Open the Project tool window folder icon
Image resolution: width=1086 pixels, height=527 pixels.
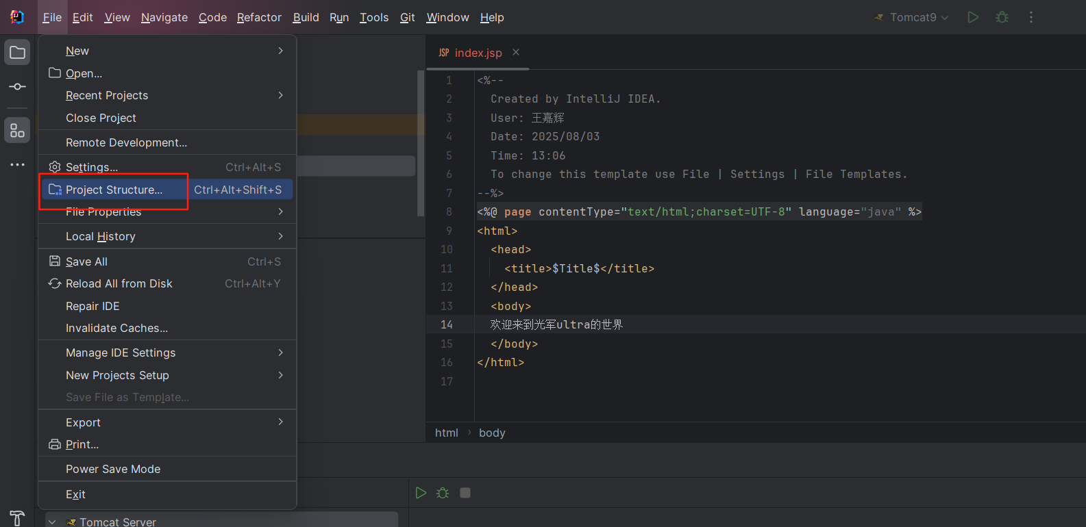(17, 53)
